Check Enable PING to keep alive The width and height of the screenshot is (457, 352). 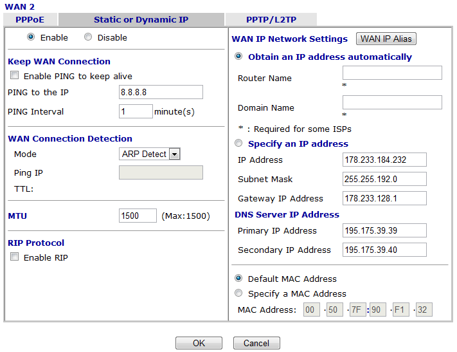point(14,76)
